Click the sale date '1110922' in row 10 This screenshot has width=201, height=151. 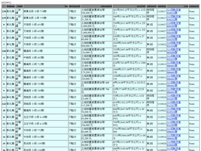[162, 111]
